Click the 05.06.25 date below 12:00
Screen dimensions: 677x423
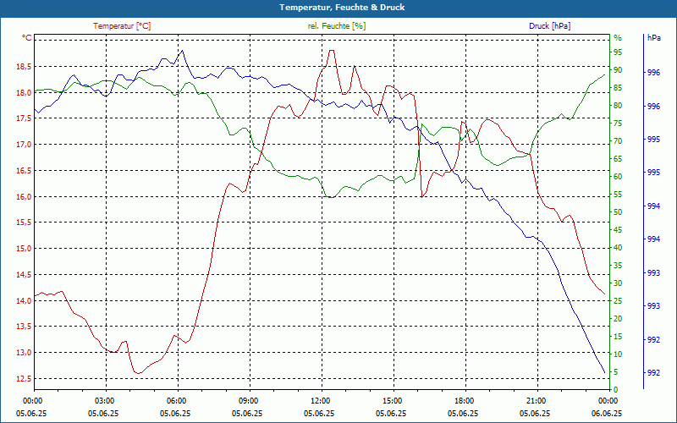[x=319, y=413]
